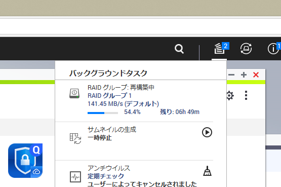
Task: Click 'ユーザーによってキャンセルされました' message
Action: (x=142, y=184)
